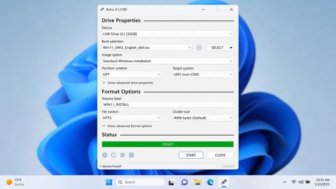Open the File system NTFS dropdown
The image size is (336, 189).
131,118
